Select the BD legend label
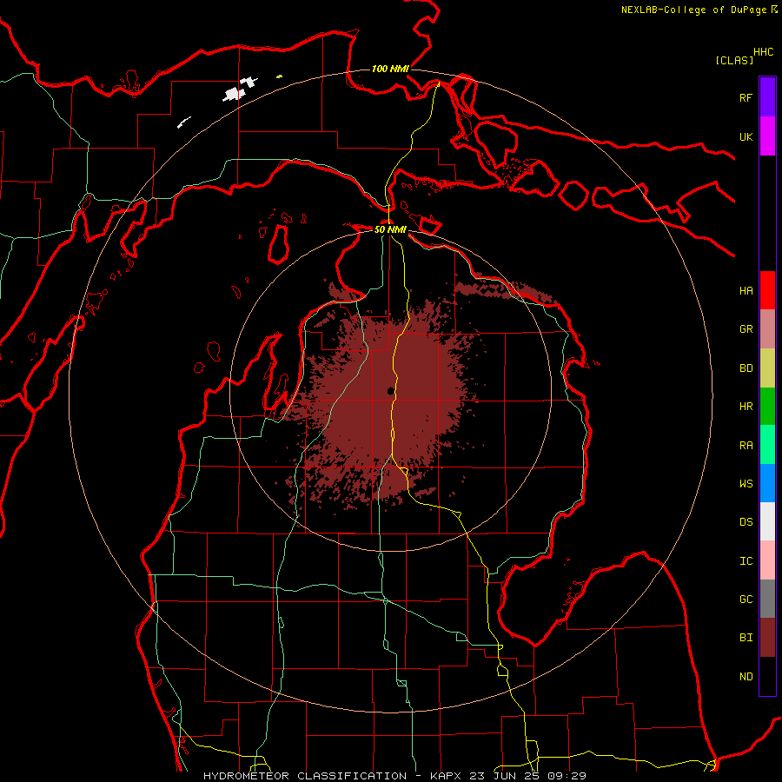The width and height of the screenshot is (782, 782). point(746,368)
